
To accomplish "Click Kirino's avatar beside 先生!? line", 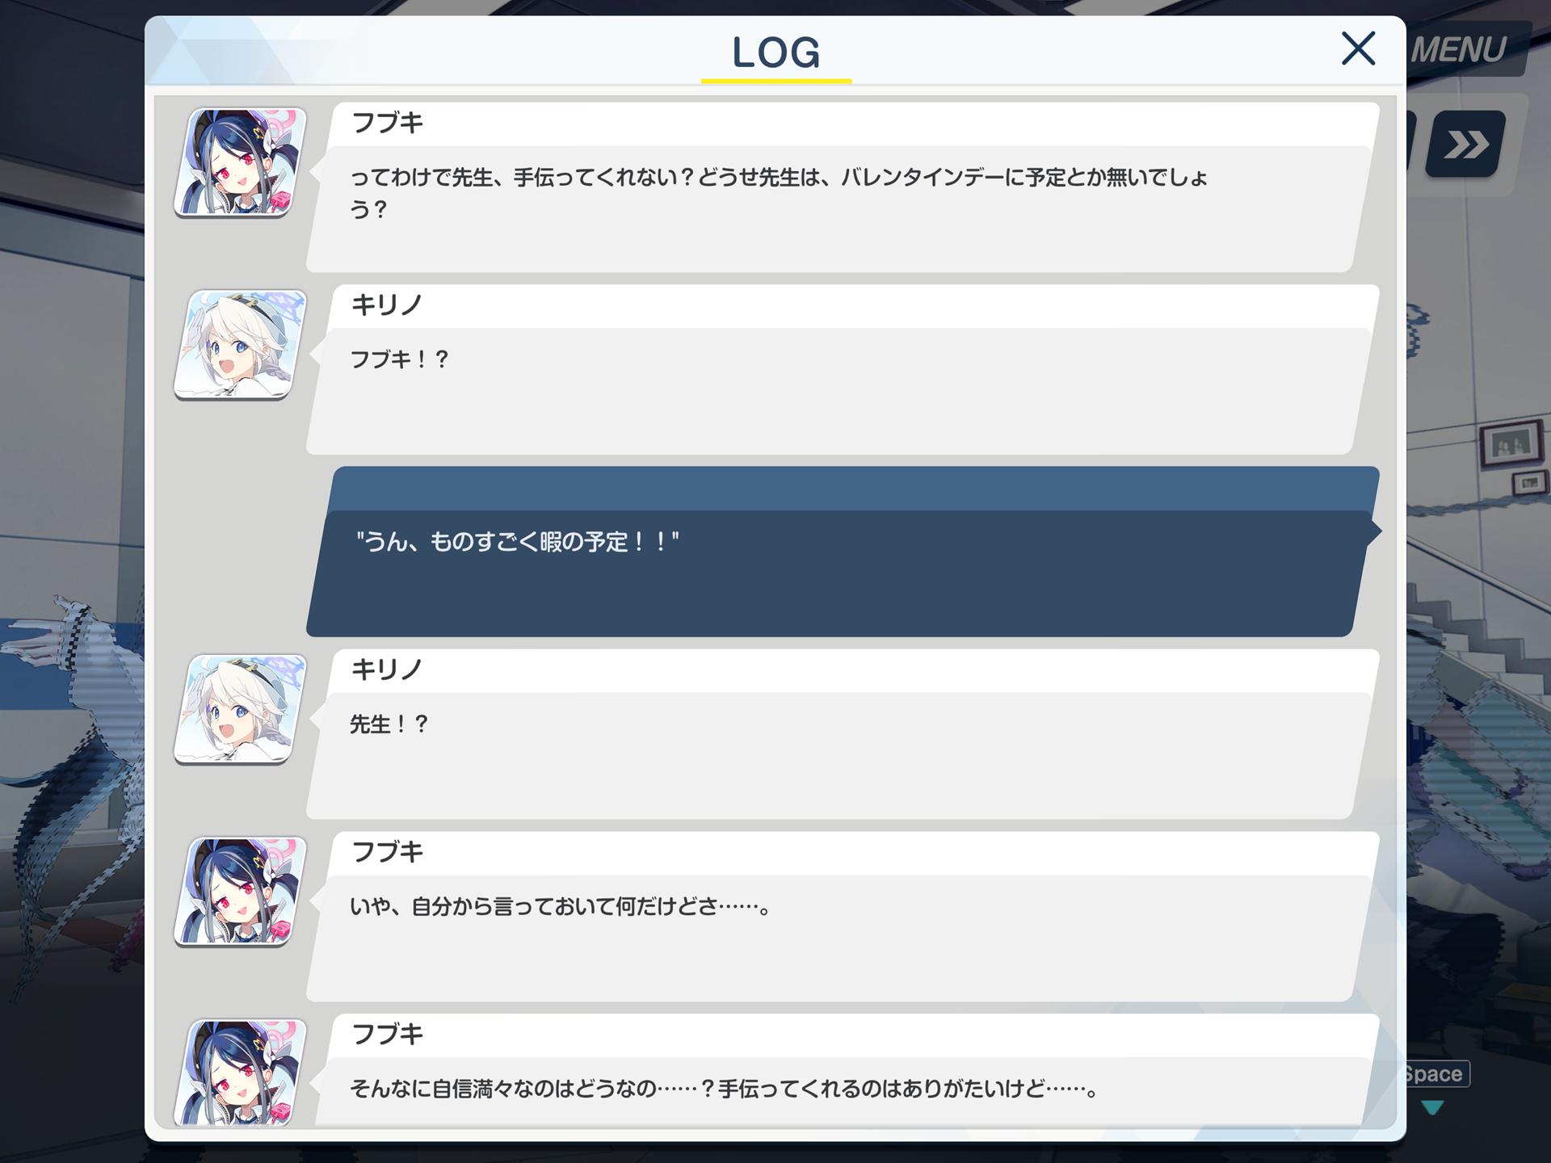I will [241, 709].
